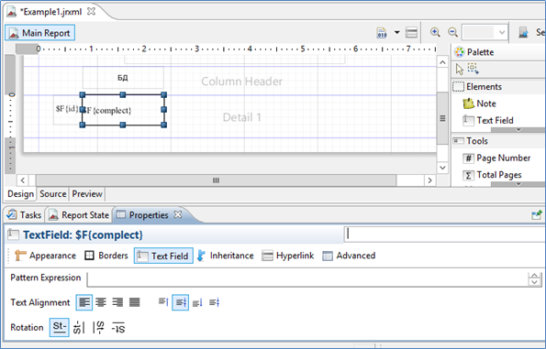Click the vertical scrollbar thumb of canvas
The height and width of the screenshot is (349, 546).
[x=442, y=118]
